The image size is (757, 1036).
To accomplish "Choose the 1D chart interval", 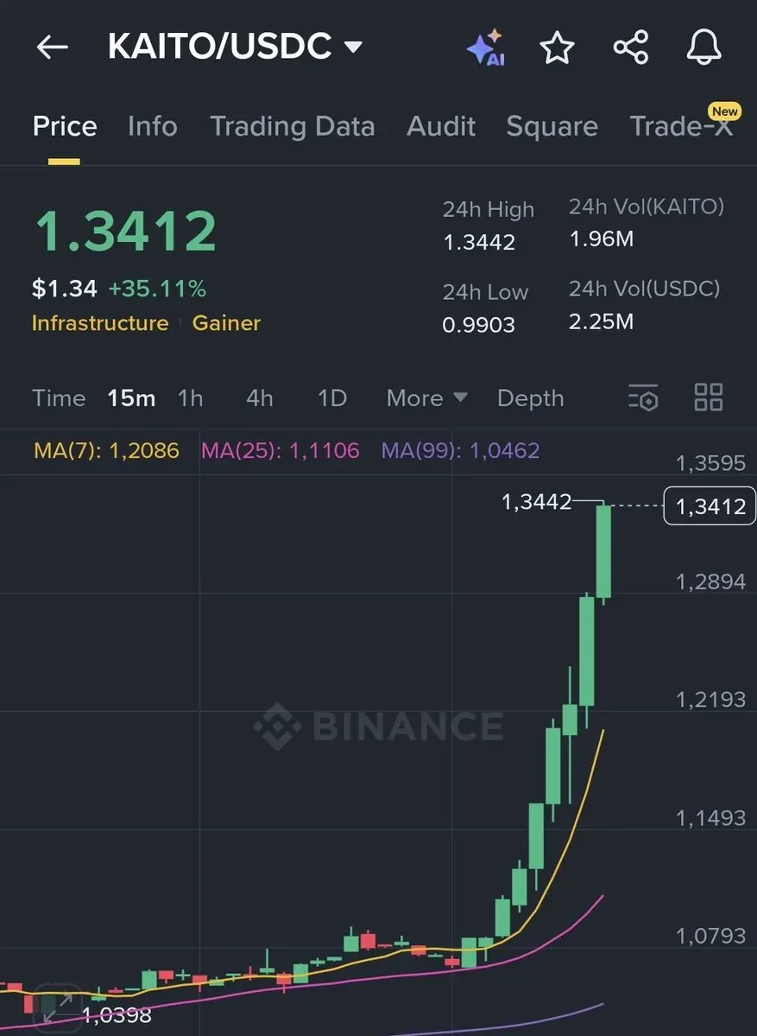I will click(x=331, y=398).
